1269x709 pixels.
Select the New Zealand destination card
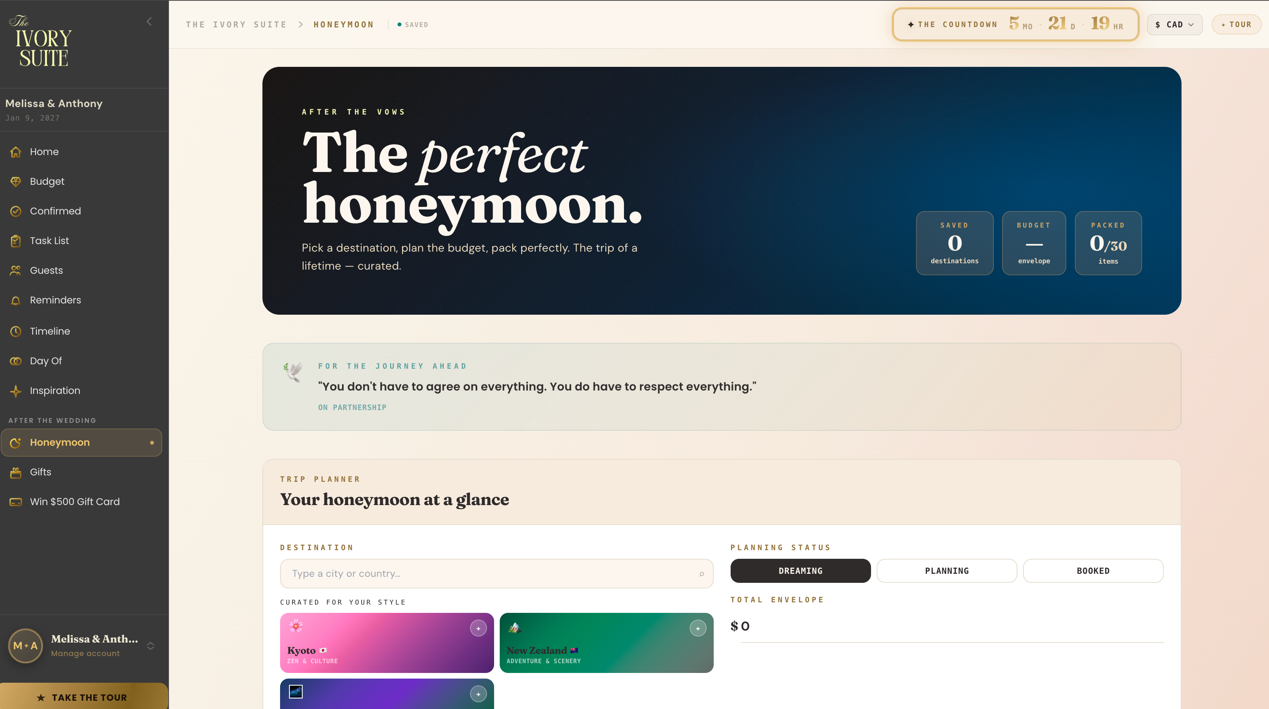[606, 643]
